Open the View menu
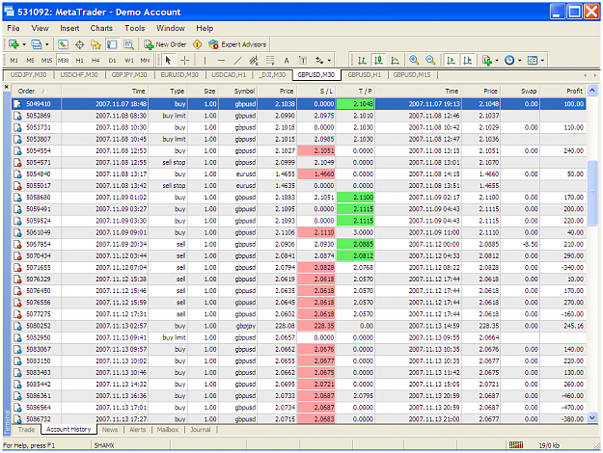This screenshot has height=453, width=603. pyautogui.click(x=40, y=28)
